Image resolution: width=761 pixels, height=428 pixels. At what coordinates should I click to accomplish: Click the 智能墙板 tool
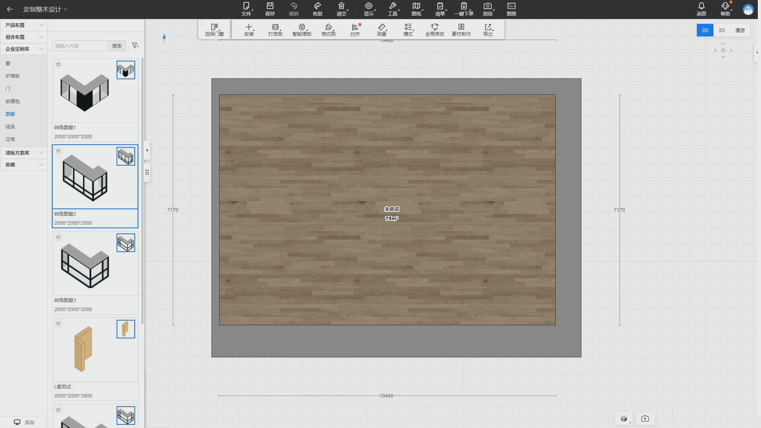click(x=302, y=30)
